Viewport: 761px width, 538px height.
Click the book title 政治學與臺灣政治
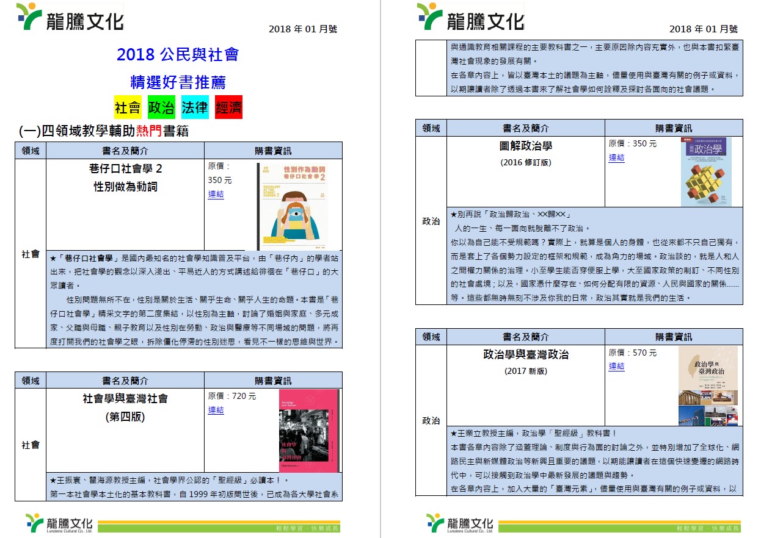[x=526, y=354]
